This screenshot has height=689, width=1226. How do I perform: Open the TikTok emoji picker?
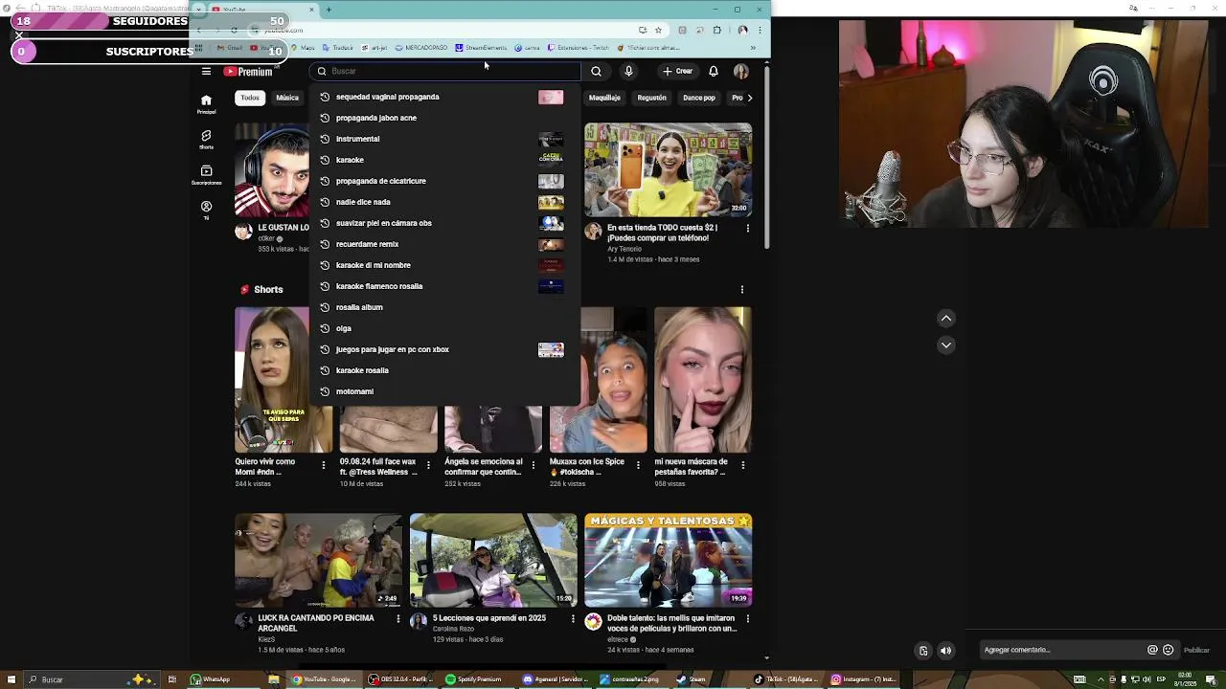pyautogui.click(x=1168, y=650)
